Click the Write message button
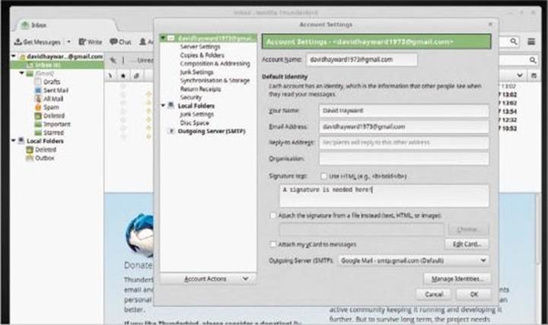This screenshot has height=325, width=548. 90,42
